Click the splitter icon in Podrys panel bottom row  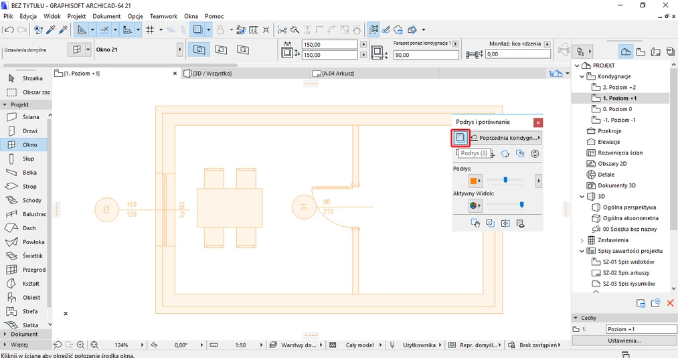coord(505,223)
